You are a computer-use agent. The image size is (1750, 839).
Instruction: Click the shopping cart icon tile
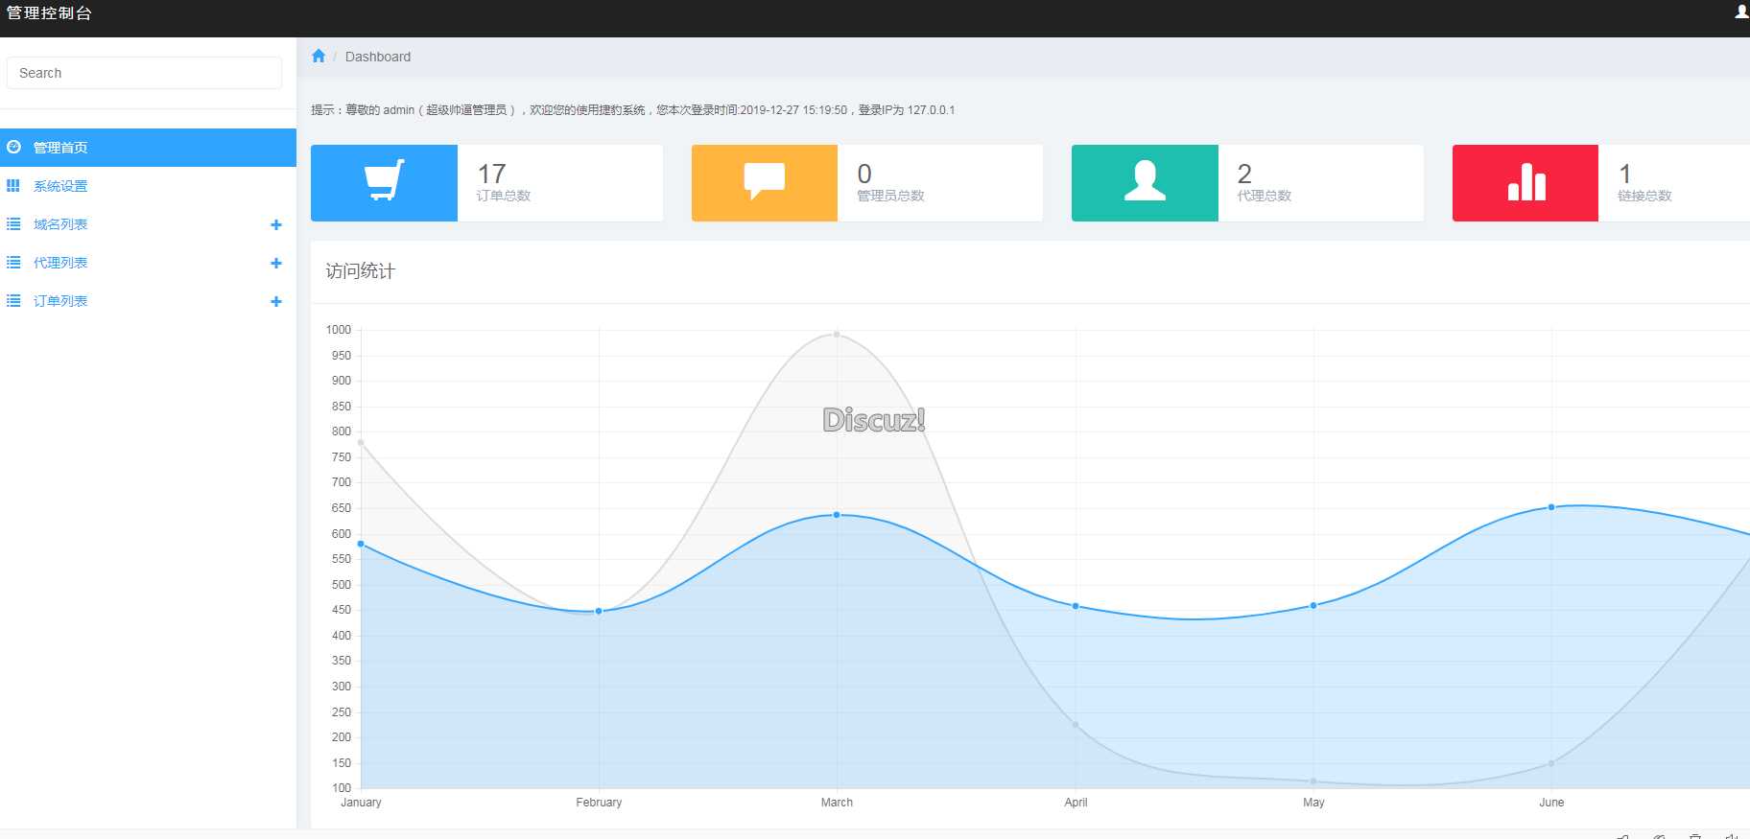pyautogui.click(x=384, y=182)
